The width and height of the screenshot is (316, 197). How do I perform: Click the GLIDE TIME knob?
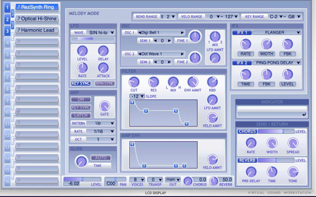[81, 161]
